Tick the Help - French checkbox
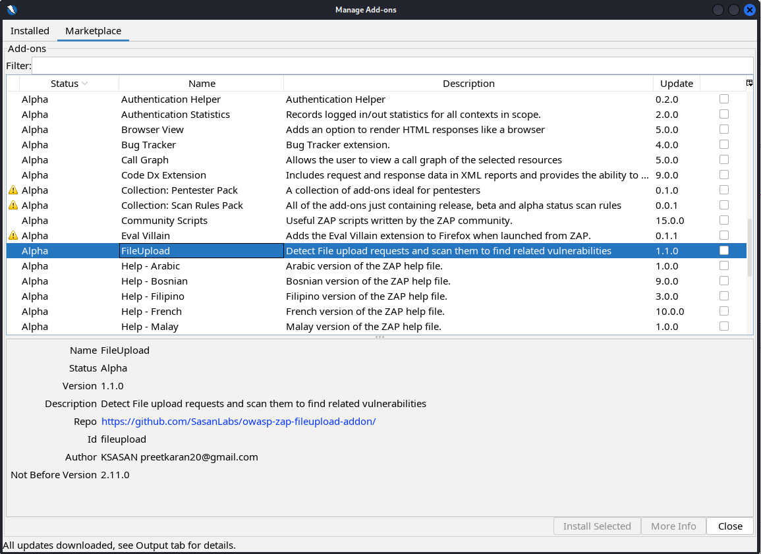 [723, 311]
